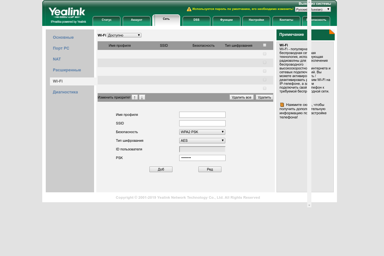This screenshot has height=256, width=384.
Task: Click the default password warning icon
Action: click(x=189, y=9)
